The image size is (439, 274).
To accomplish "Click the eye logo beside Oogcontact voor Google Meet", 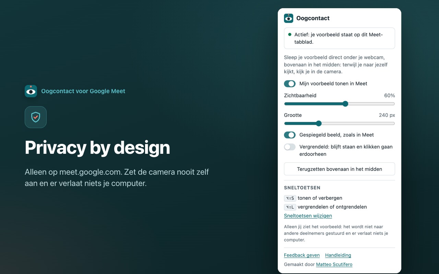I will point(31,91).
